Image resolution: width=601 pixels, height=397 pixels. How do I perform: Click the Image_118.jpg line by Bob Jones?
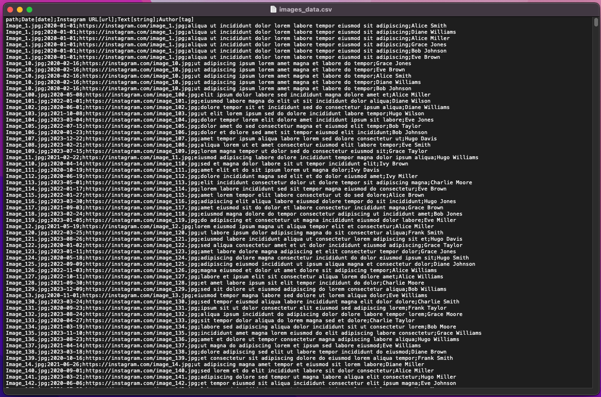pyautogui.click(x=234, y=214)
